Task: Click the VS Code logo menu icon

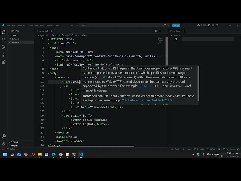Action: coord(3,25)
